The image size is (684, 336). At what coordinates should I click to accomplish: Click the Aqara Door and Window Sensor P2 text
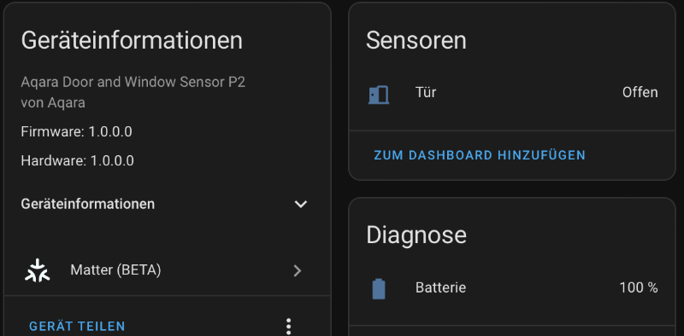[133, 82]
